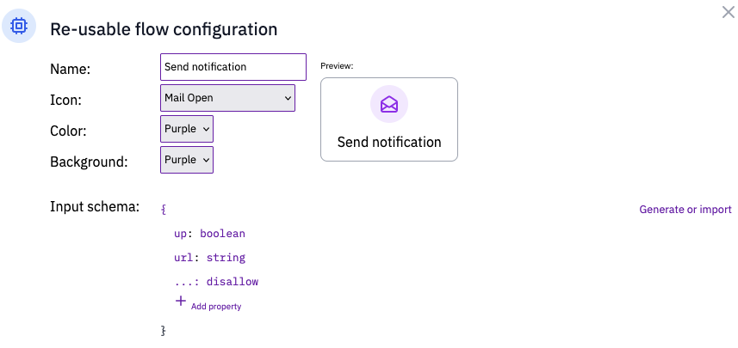
Task: Click the Generate or import link
Action: coord(685,210)
